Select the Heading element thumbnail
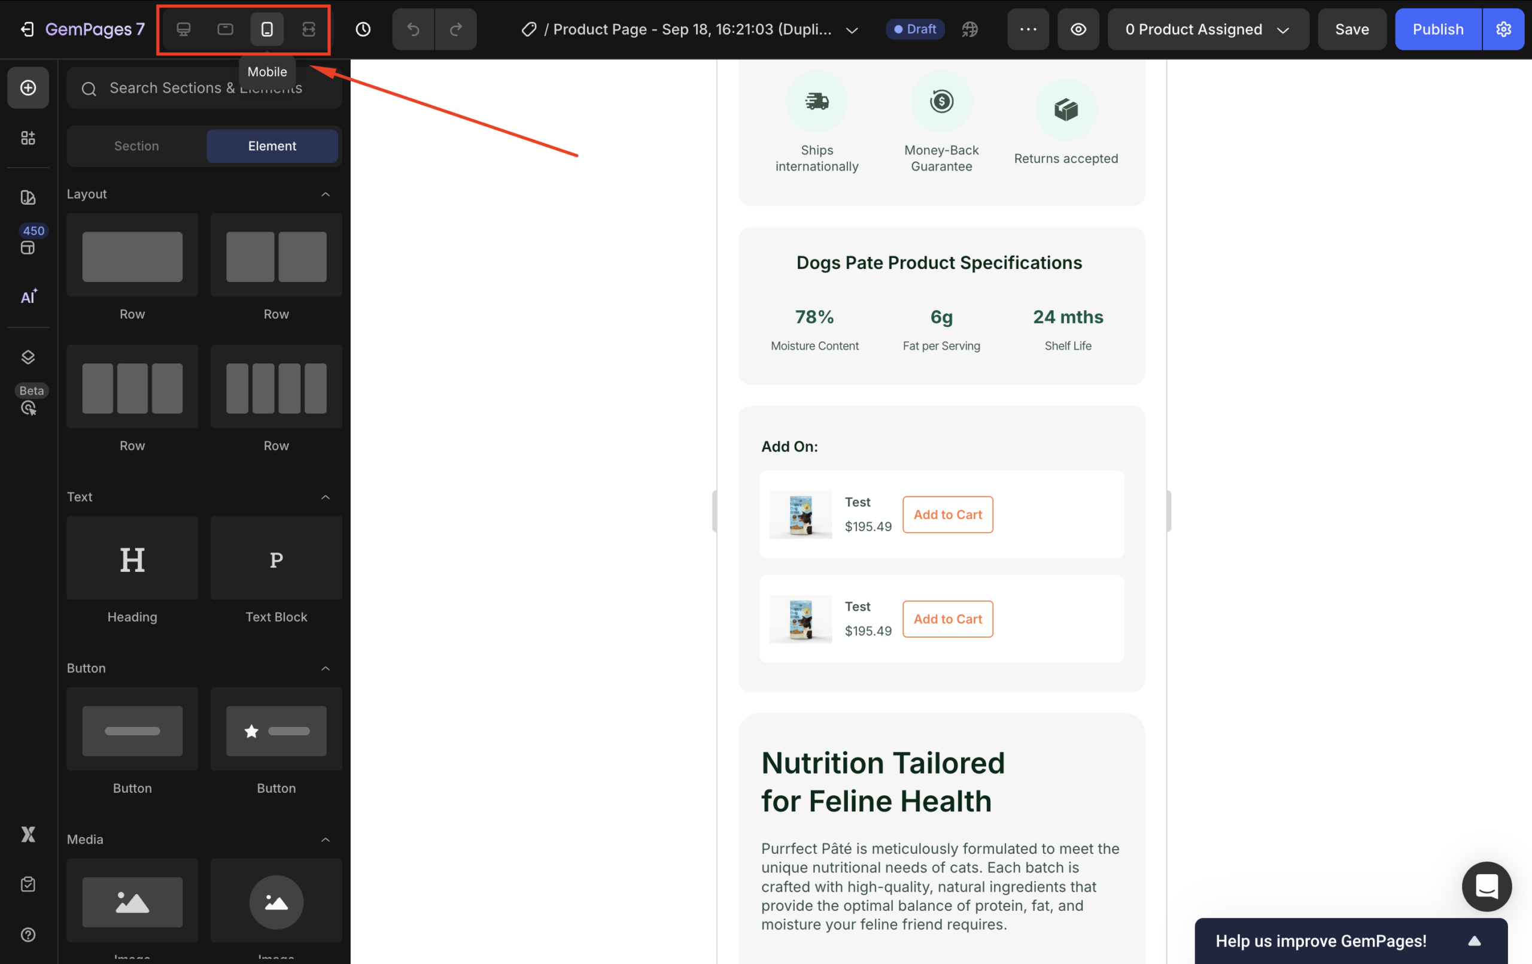Image resolution: width=1532 pixels, height=964 pixels. point(132,559)
